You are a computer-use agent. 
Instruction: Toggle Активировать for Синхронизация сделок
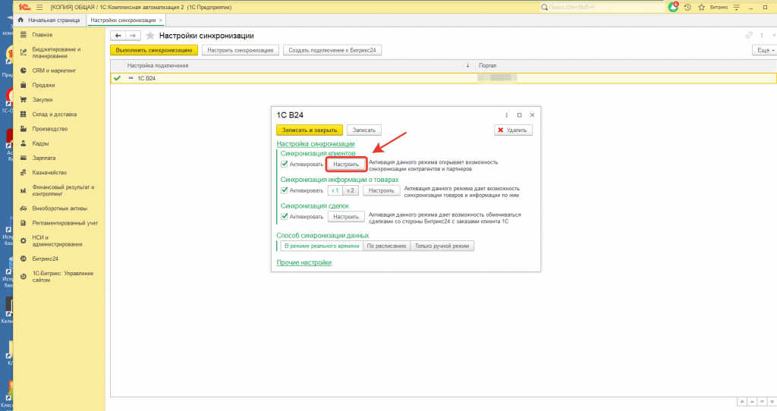coord(285,217)
